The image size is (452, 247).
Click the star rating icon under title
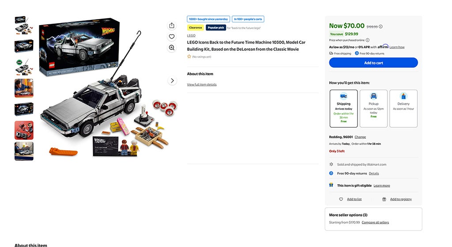(x=189, y=57)
